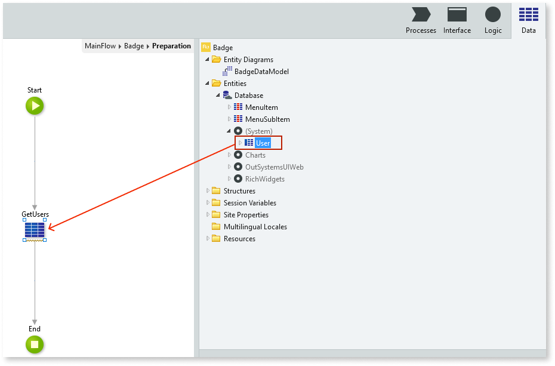Expand the MenuSubItem entity
Image resolution: width=555 pixels, height=366 pixels.
pyautogui.click(x=229, y=119)
